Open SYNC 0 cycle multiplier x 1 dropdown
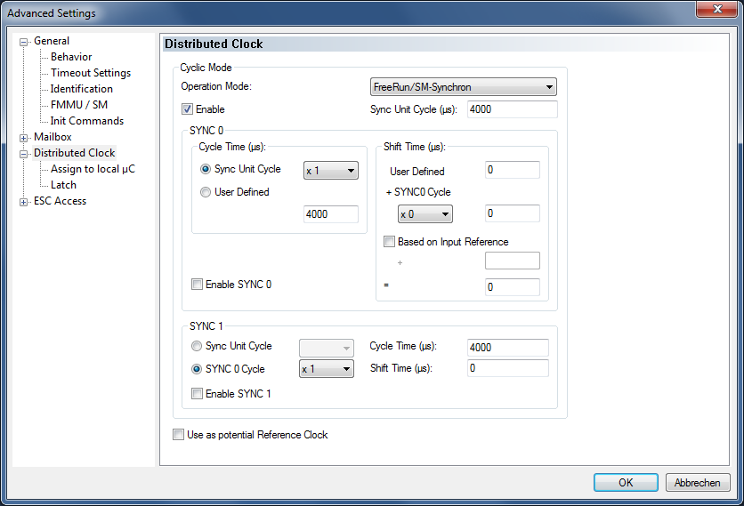 (331, 171)
